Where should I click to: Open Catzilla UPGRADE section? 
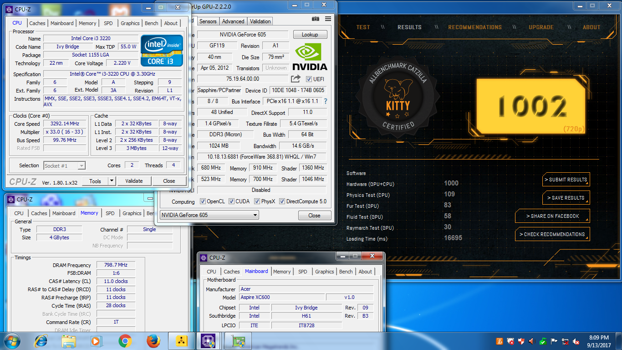541,27
